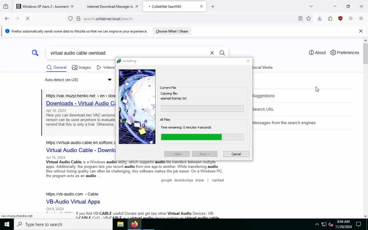Click the SearXNG logo magnifier

(x=35, y=53)
